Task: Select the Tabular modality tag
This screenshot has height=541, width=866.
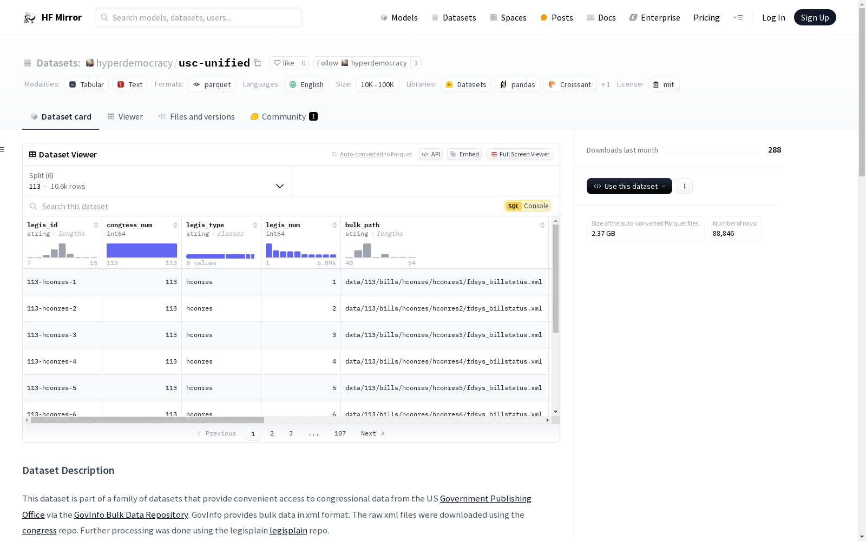Action: click(87, 84)
